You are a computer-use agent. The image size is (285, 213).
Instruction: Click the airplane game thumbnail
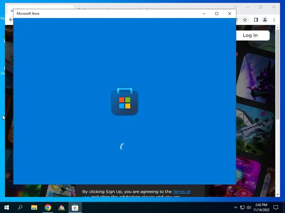[x=254, y=130]
